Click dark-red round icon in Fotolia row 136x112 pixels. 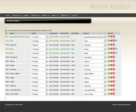tap(111, 65)
